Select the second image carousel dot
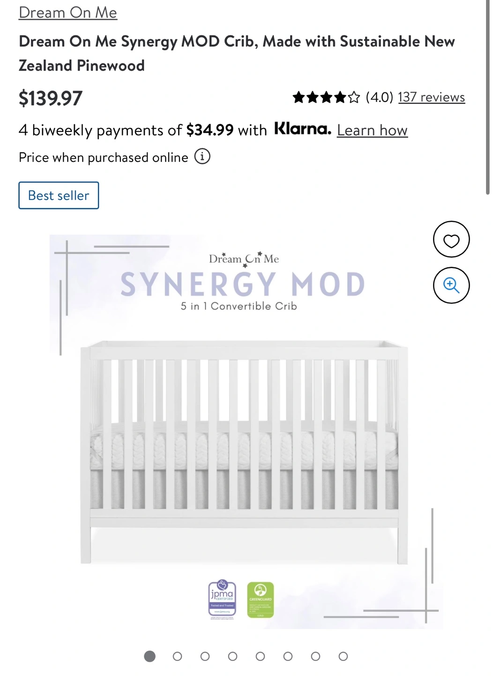Viewport: 493px width, 676px height. (x=178, y=656)
